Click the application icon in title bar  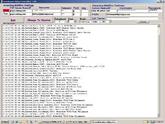2,1
